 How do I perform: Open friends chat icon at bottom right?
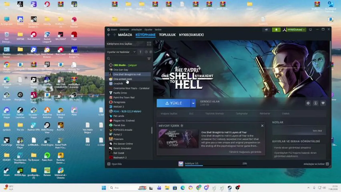coord(327,164)
